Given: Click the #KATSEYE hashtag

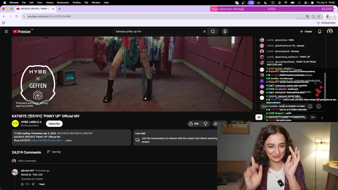Looking at the screenshot, I should pyautogui.click(x=63, y=134).
